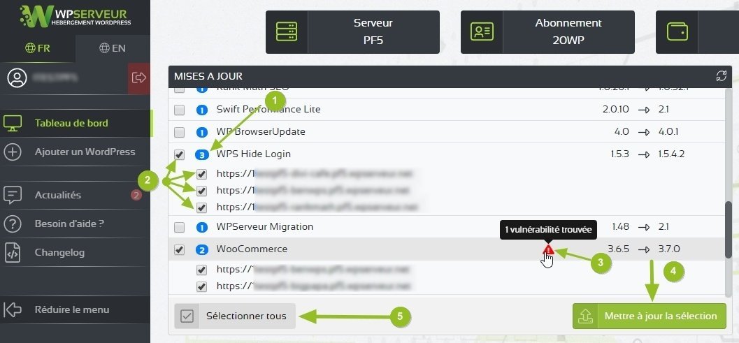
Task: Open Ajouter un WordPress menu item
Action: pos(75,152)
